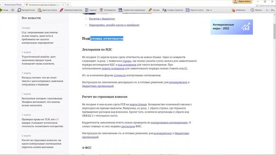This screenshot has height=155, width=276.
Task: Open the строки link in НДС paragraph
Action: pyautogui.click(x=127, y=61)
